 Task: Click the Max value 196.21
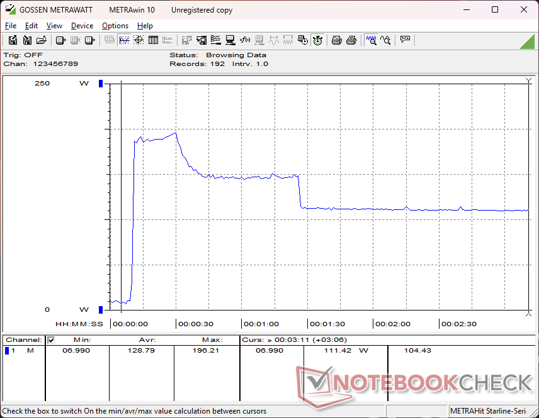[205, 350]
